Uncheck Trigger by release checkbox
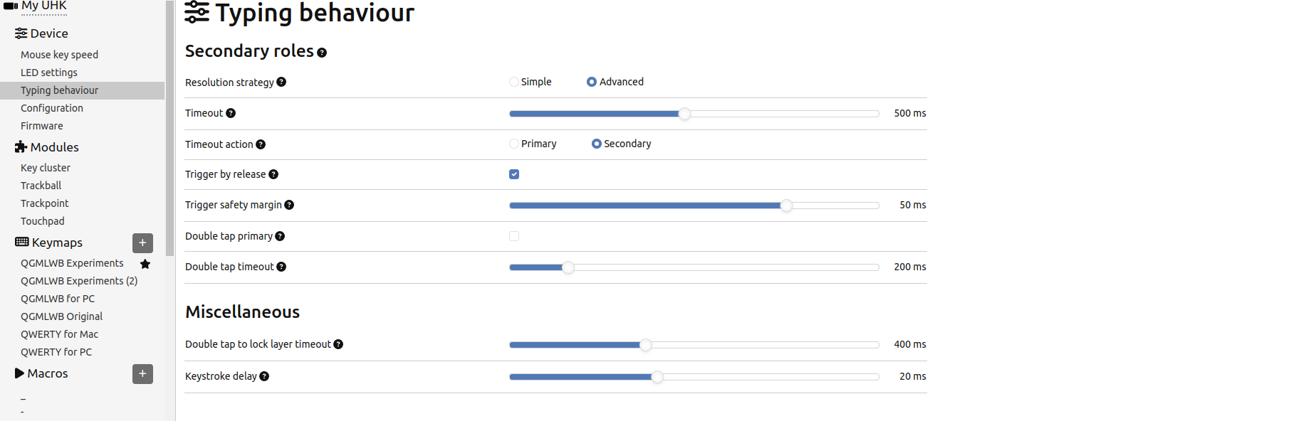1291x421 pixels. point(514,174)
